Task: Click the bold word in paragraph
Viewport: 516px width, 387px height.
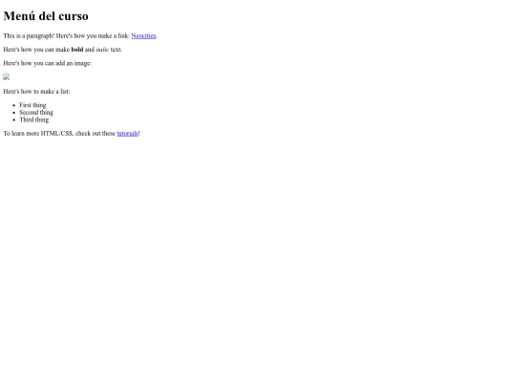Action: [77, 50]
